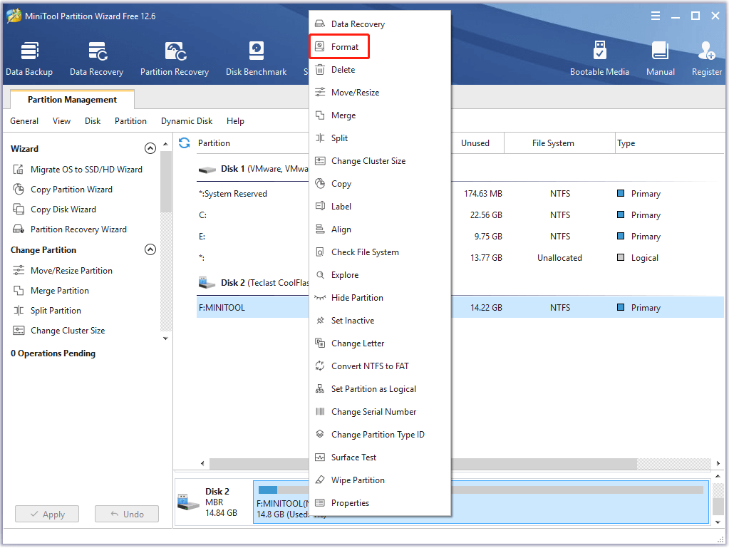Open the Disk menu

(93, 121)
